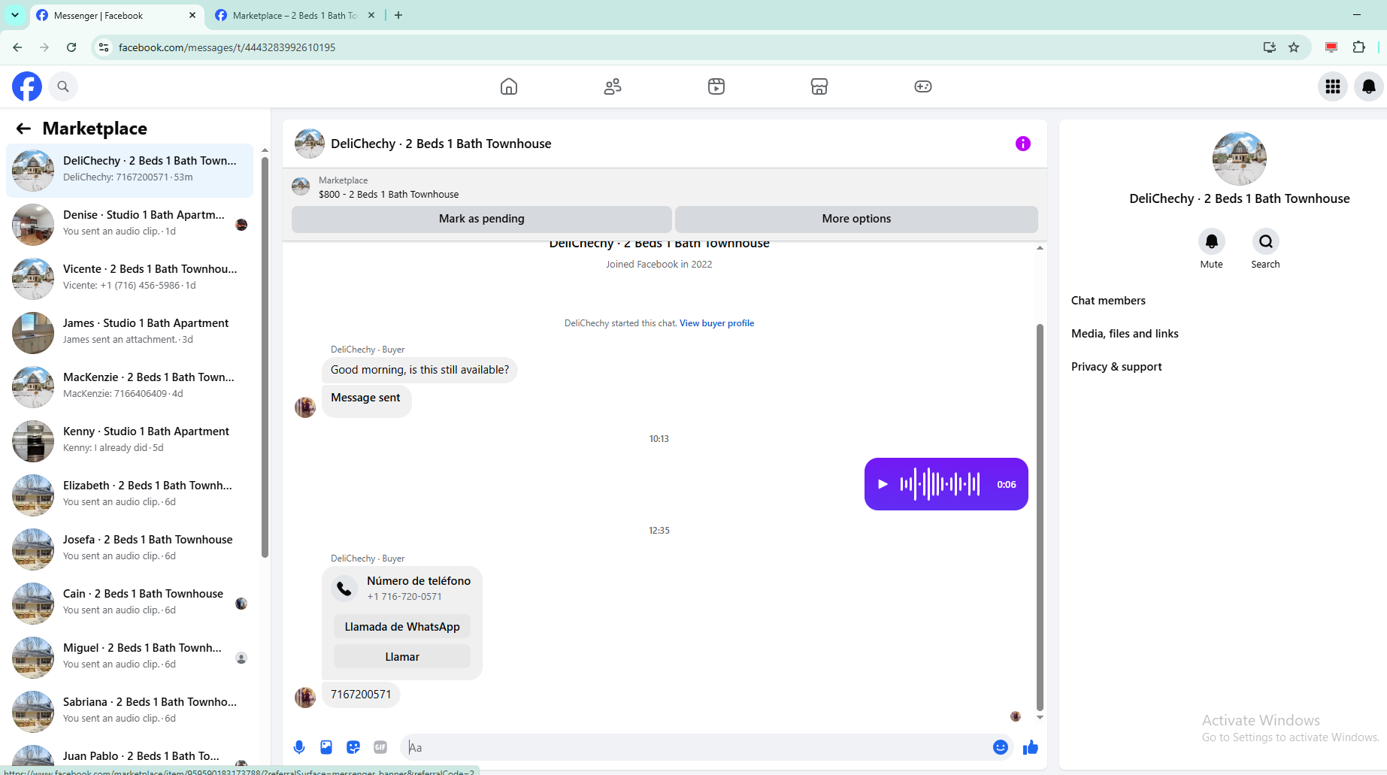Open the Miguel 2 Beds 1 Bath chat

pos(129,658)
